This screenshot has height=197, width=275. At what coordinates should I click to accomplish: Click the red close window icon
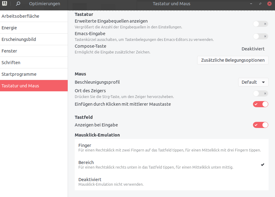tap(269, 3)
